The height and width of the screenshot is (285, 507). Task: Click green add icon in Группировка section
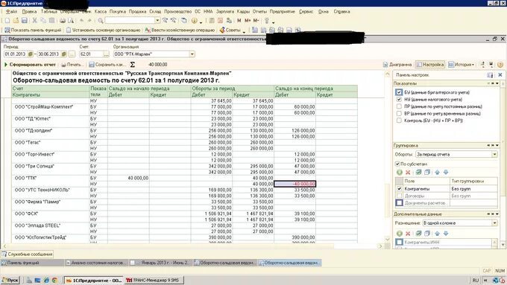pyautogui.click(x=400, y=173)
